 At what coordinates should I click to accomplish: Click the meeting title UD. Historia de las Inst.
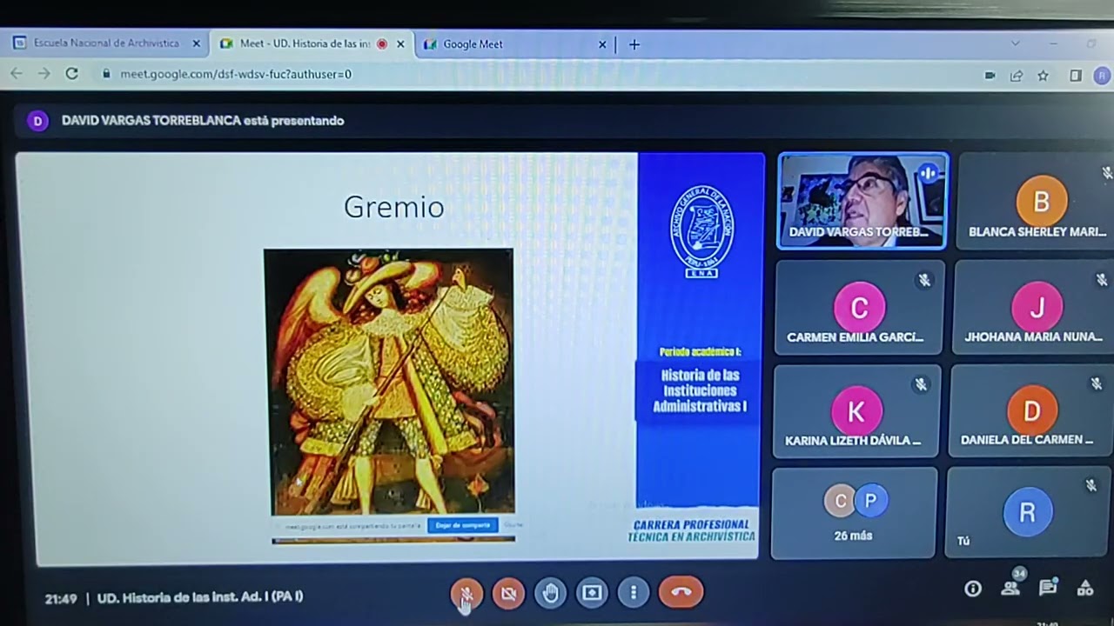point(200,597)
